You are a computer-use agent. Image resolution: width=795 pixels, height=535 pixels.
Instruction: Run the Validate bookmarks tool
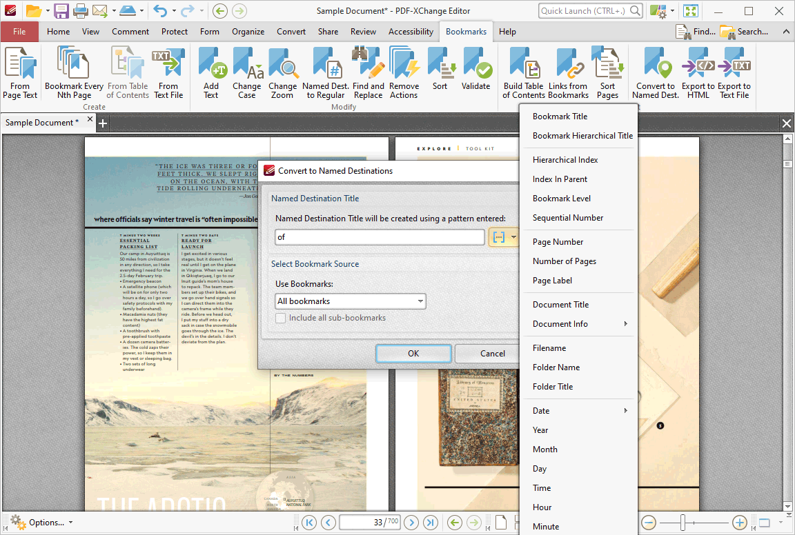[475, 69]
